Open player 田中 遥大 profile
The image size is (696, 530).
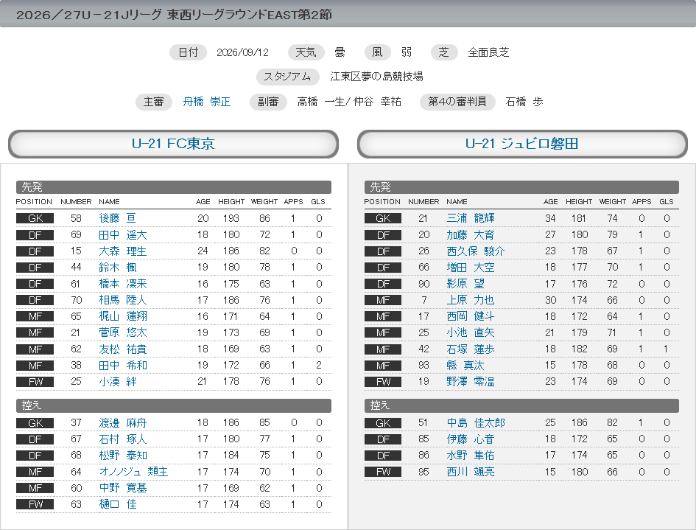pyautogui.click(x=122, y=234)
